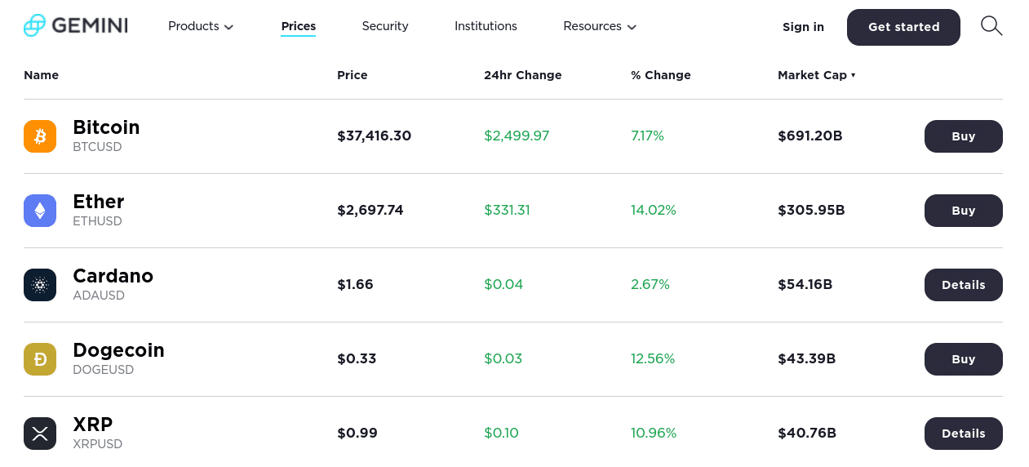
Task: Sort by the Name column header
Action: coord(41,75)
